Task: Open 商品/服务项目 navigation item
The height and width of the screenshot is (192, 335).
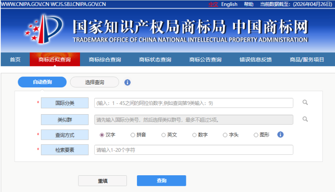Action: click(307, 59)
